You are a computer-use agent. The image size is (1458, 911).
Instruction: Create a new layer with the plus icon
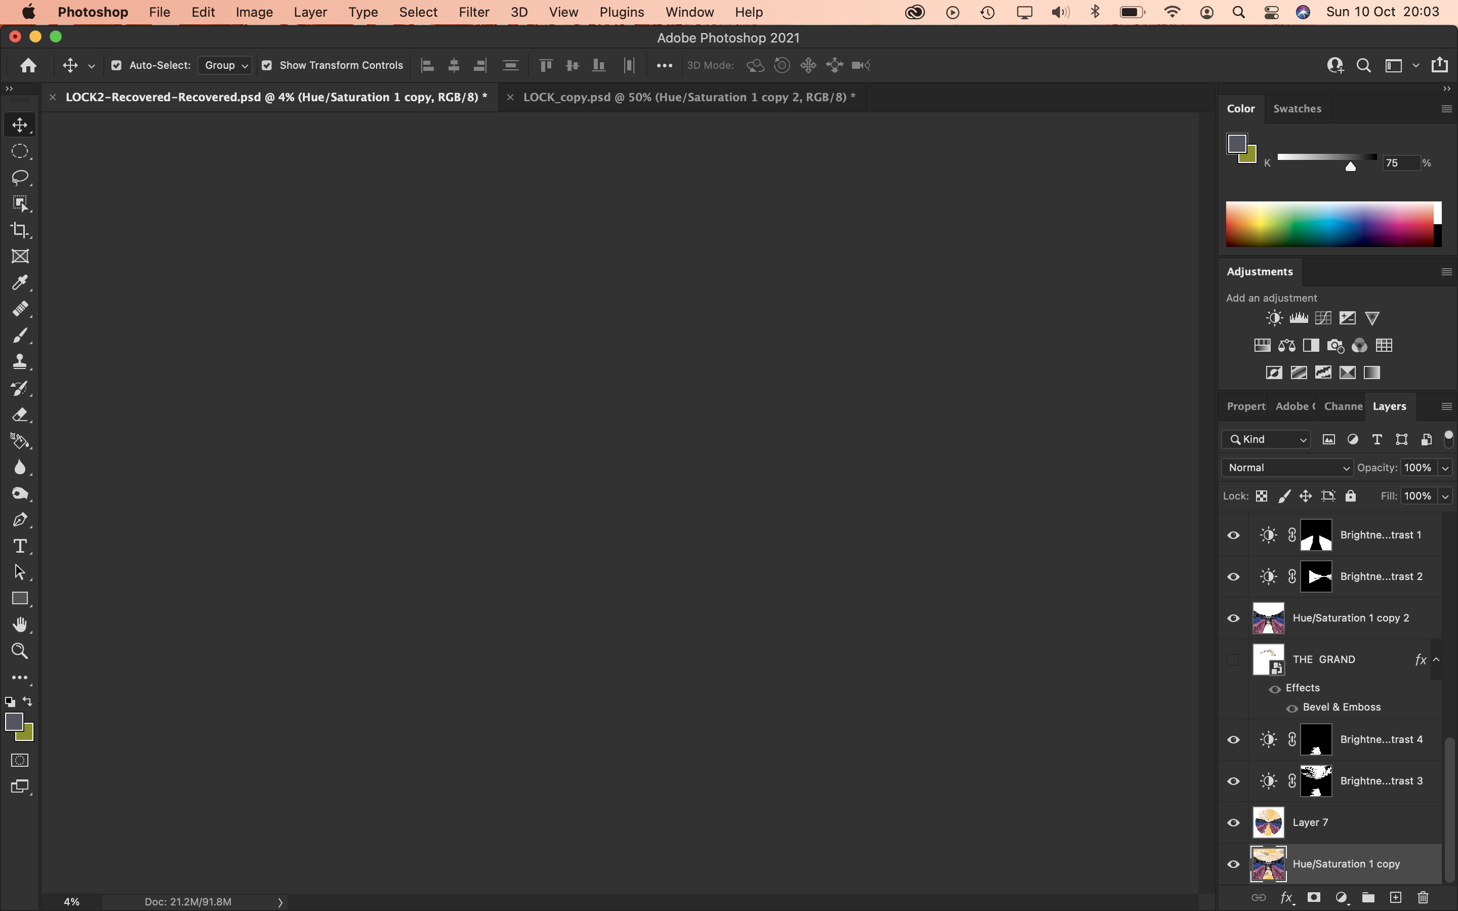point(1395,897)
